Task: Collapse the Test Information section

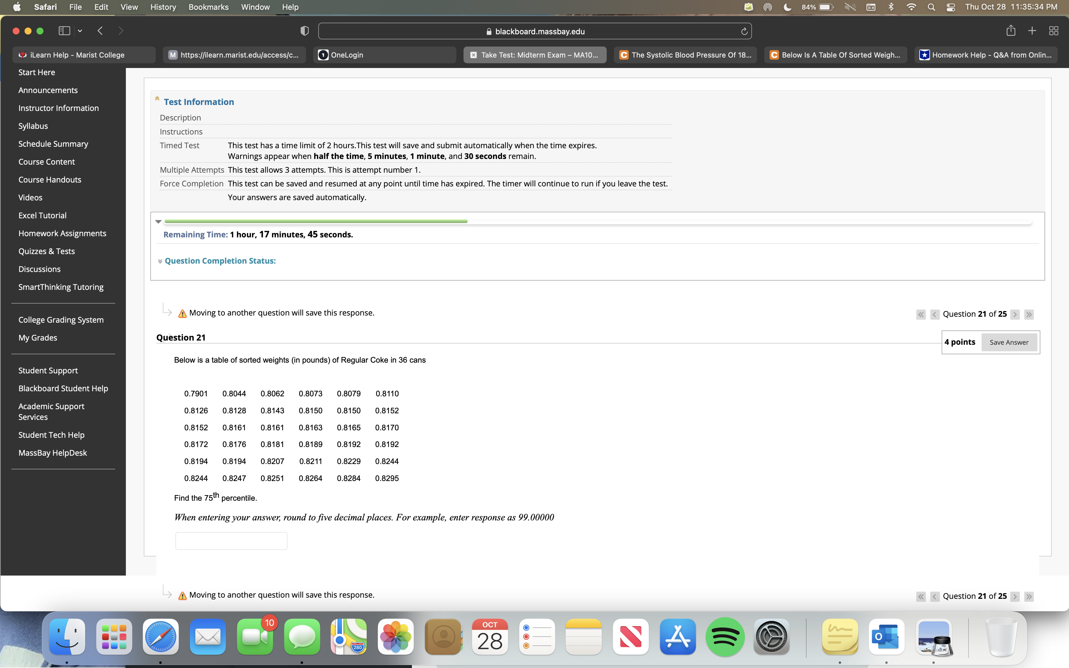Action: (157, 99)
